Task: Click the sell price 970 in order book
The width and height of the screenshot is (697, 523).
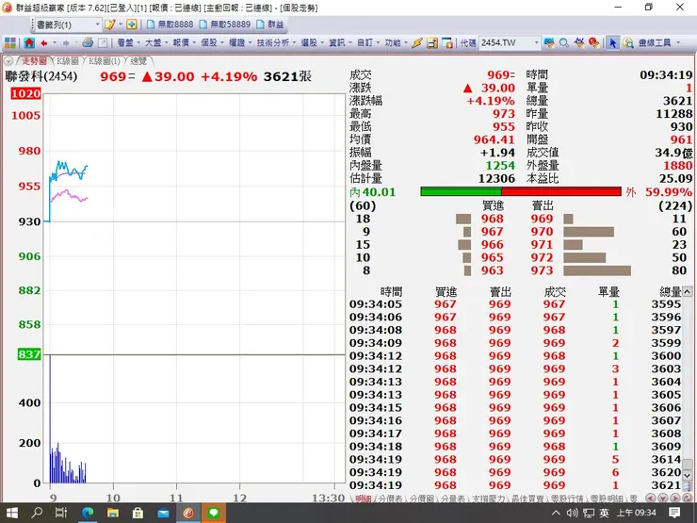Action: click(x=542, y=232)
